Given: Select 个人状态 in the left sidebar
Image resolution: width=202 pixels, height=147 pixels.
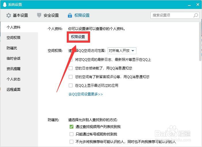Looking at the screenshot, I should (19, 79).
